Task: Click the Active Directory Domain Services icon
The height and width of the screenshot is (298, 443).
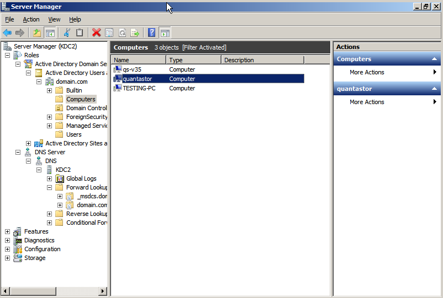Action: click(28, 64)
